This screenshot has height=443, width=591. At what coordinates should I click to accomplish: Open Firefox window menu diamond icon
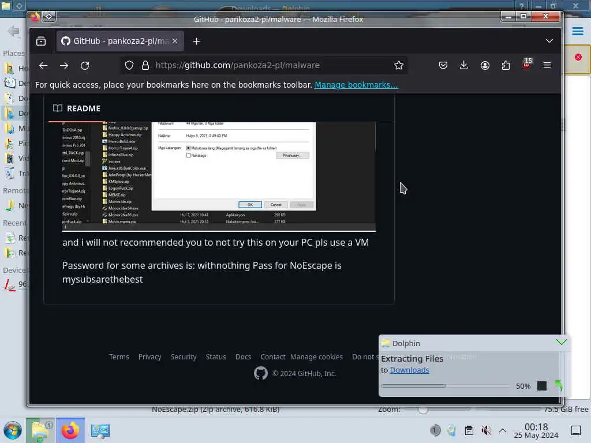click(x=49, y=17)
